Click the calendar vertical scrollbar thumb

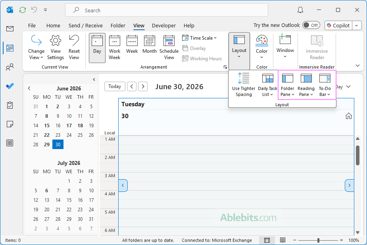click(x=357, y=155)
